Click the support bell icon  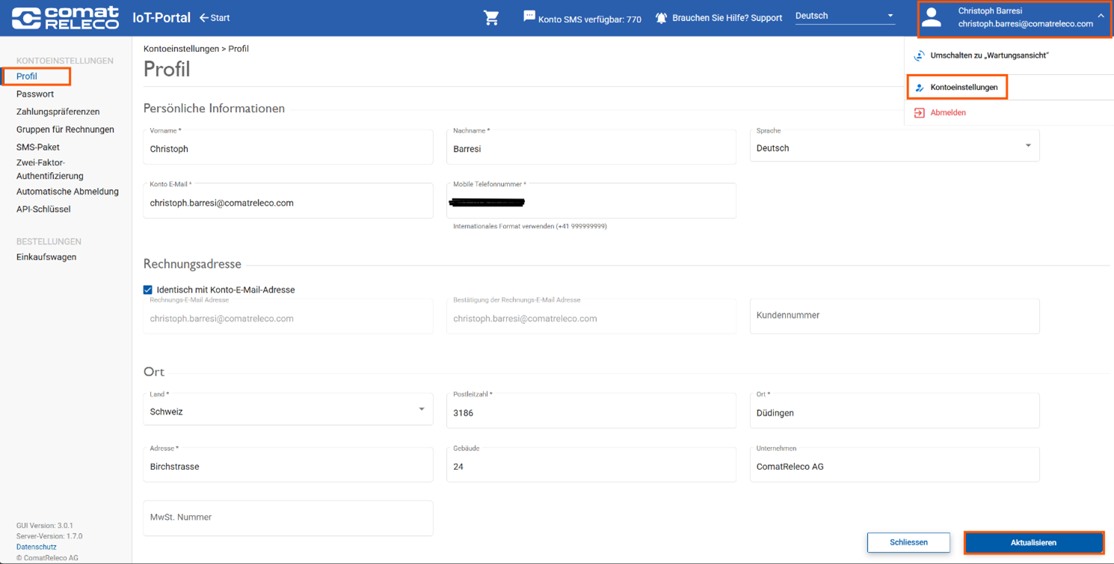[661, 18]
